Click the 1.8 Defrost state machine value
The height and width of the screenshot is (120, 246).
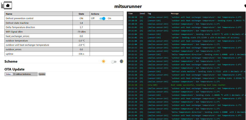[81, 23]
